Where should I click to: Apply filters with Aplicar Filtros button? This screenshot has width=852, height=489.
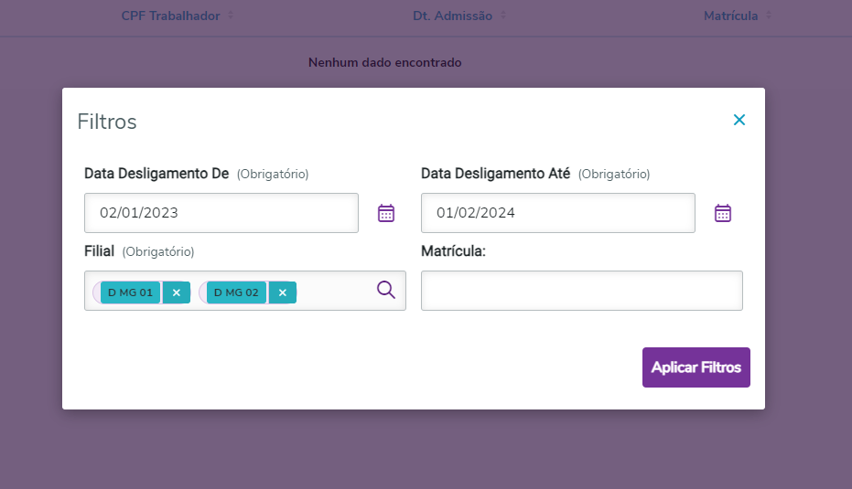coord(696,367)
